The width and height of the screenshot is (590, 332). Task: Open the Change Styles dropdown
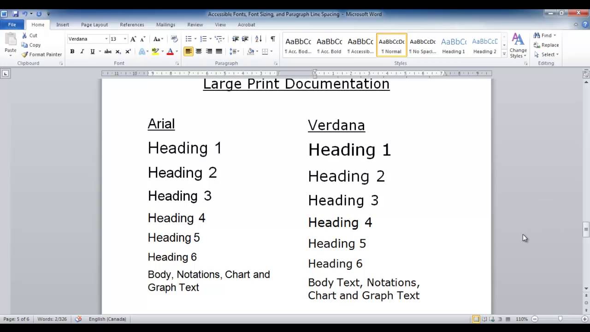click(518, 45)
